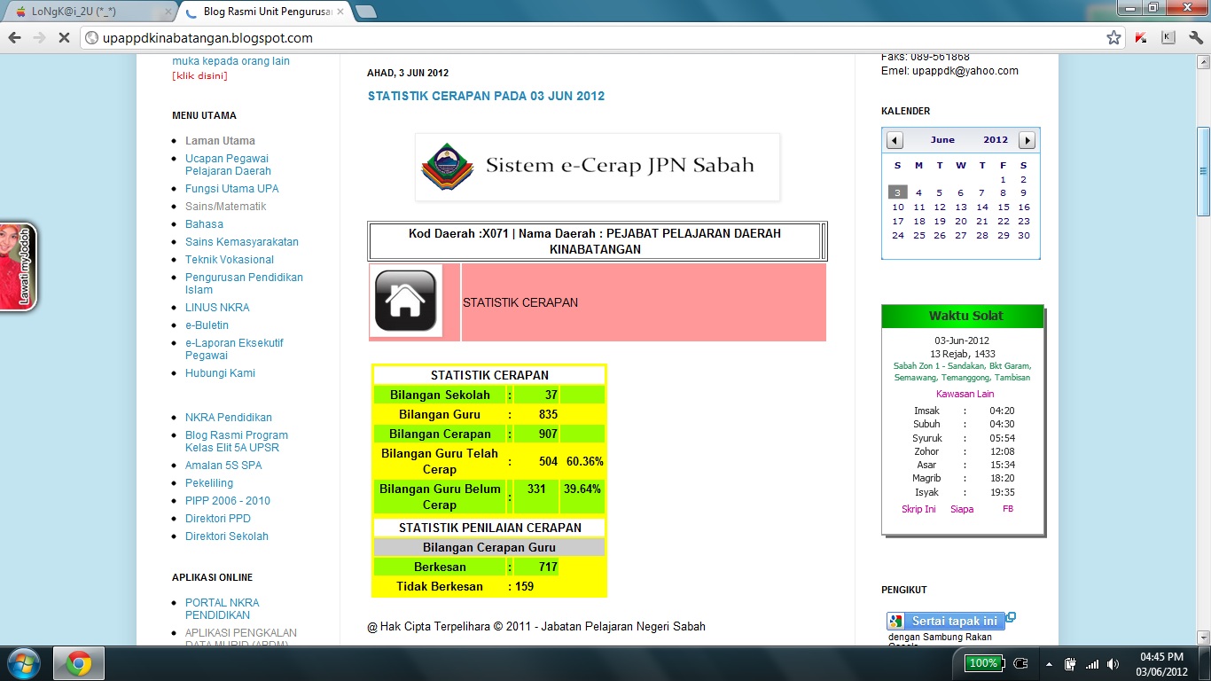1211x681 pixels.
Task: Click the Sertai tapak ini button
Action: click(946, 621)
